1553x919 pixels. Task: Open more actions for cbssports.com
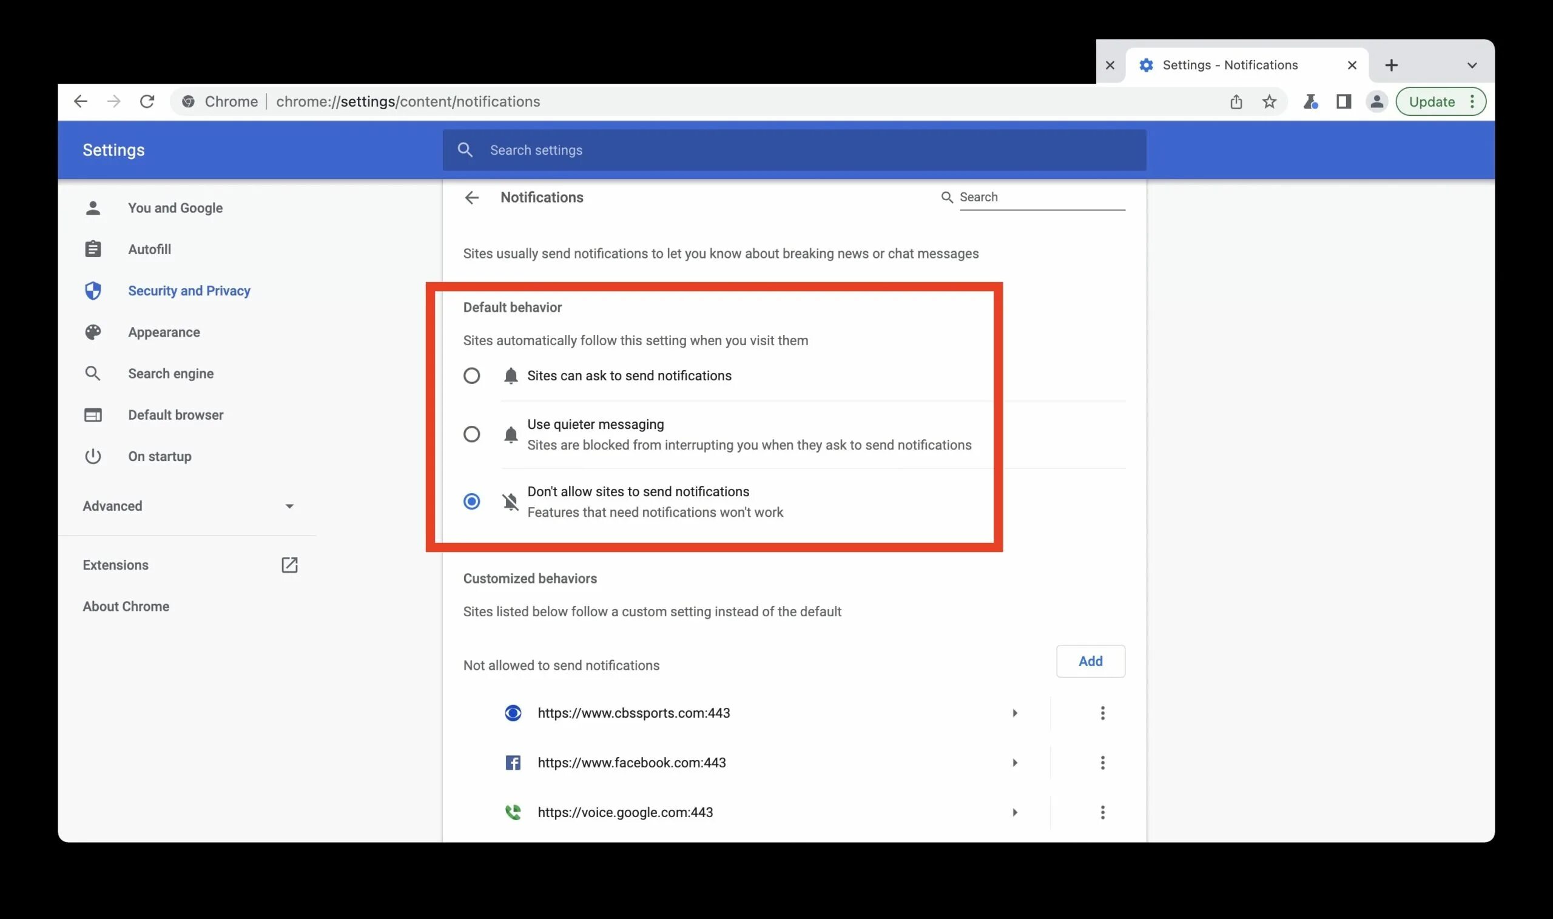tap(1102, 713)
